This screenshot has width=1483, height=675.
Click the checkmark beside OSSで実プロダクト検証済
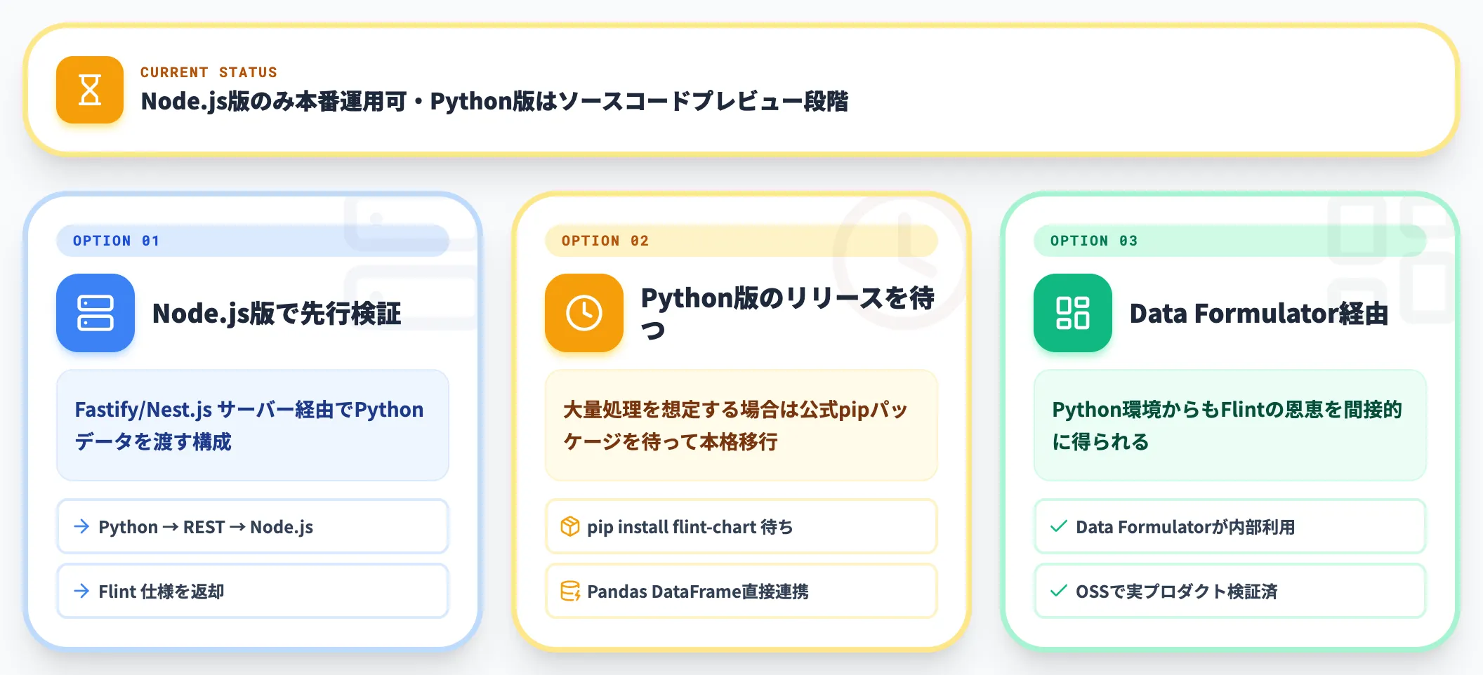click(x=1059, y=591)
